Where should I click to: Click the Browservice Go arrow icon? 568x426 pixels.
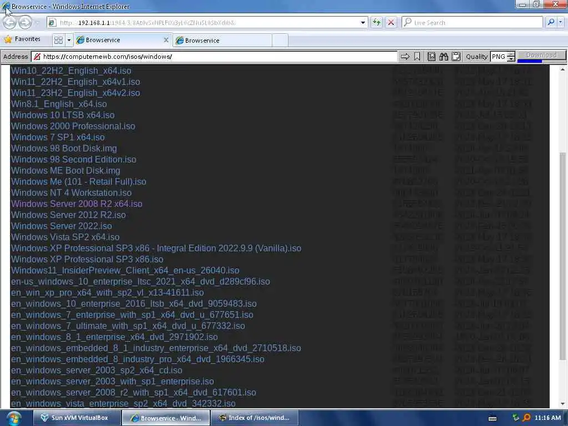click(405, 57)
